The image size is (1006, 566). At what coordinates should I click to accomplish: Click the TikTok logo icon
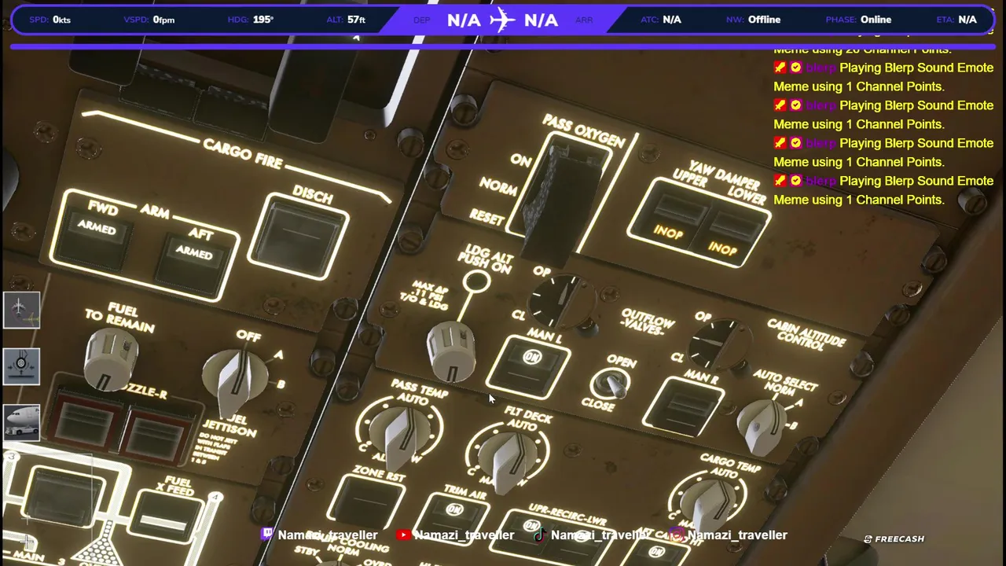point(539,535)
